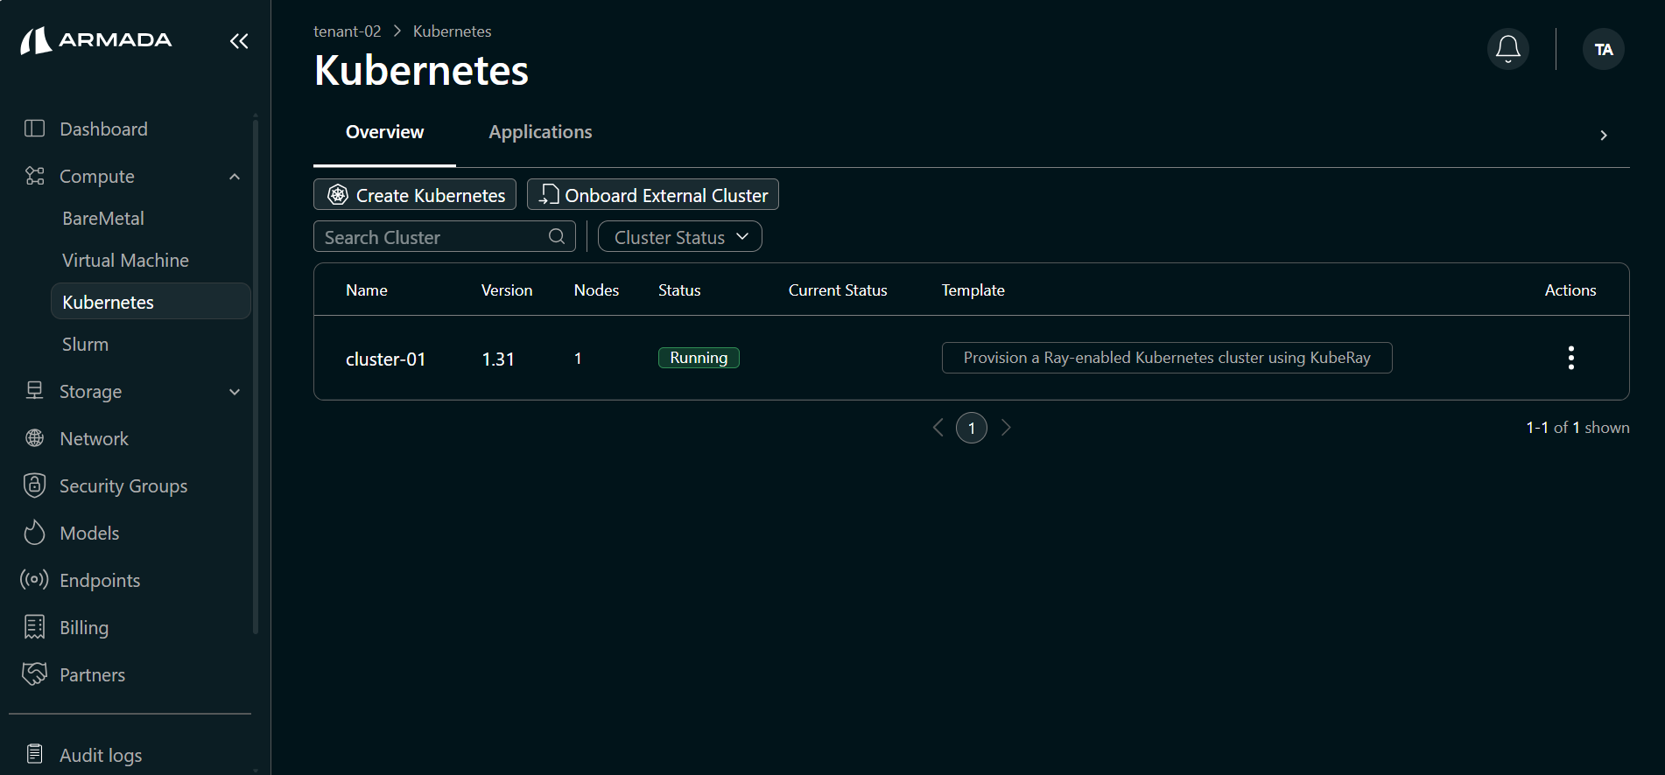Click the Status column header
This screenshot has width=1665, height=775.
(x=679, y=290)
